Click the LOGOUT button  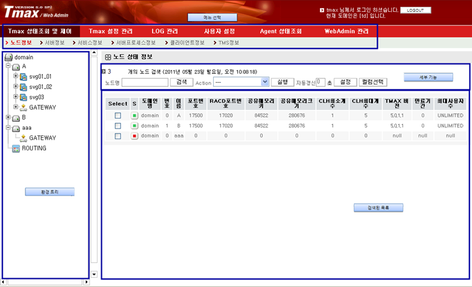click(415, 10)
